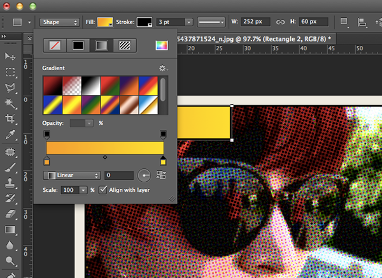This screenshot has height=278, width=382.
Task: Click the reverse gradient colors icon
Action: coord(160,175)
